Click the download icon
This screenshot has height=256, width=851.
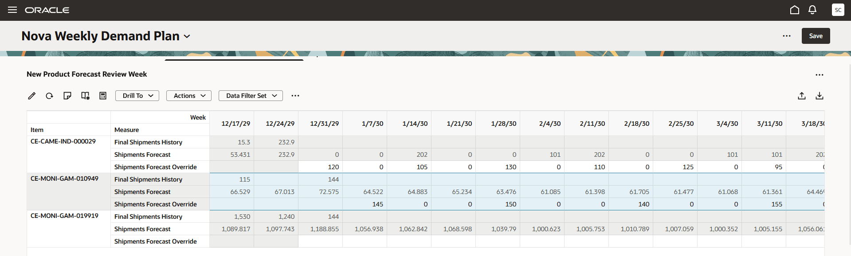tap(820, 96)
